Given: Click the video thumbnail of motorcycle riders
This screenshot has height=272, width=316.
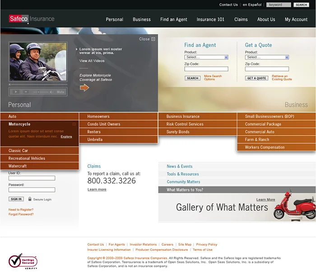Looking at the screenshot, I should (x=38, y=61).
